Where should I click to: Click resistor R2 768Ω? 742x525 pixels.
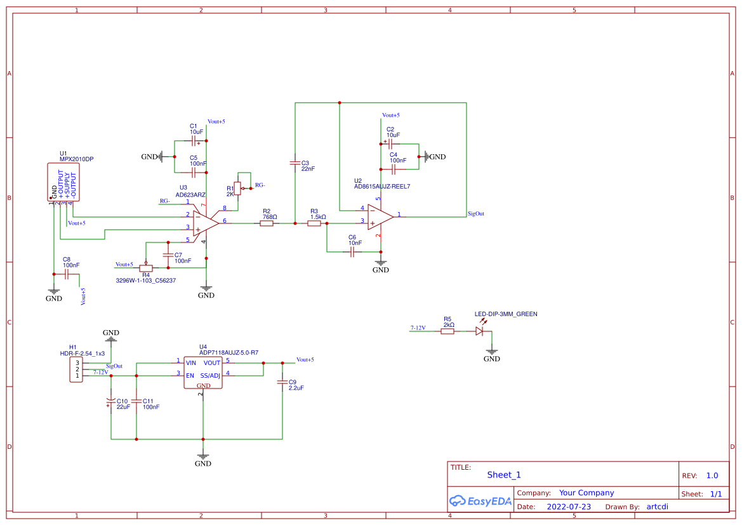(267, 223)
